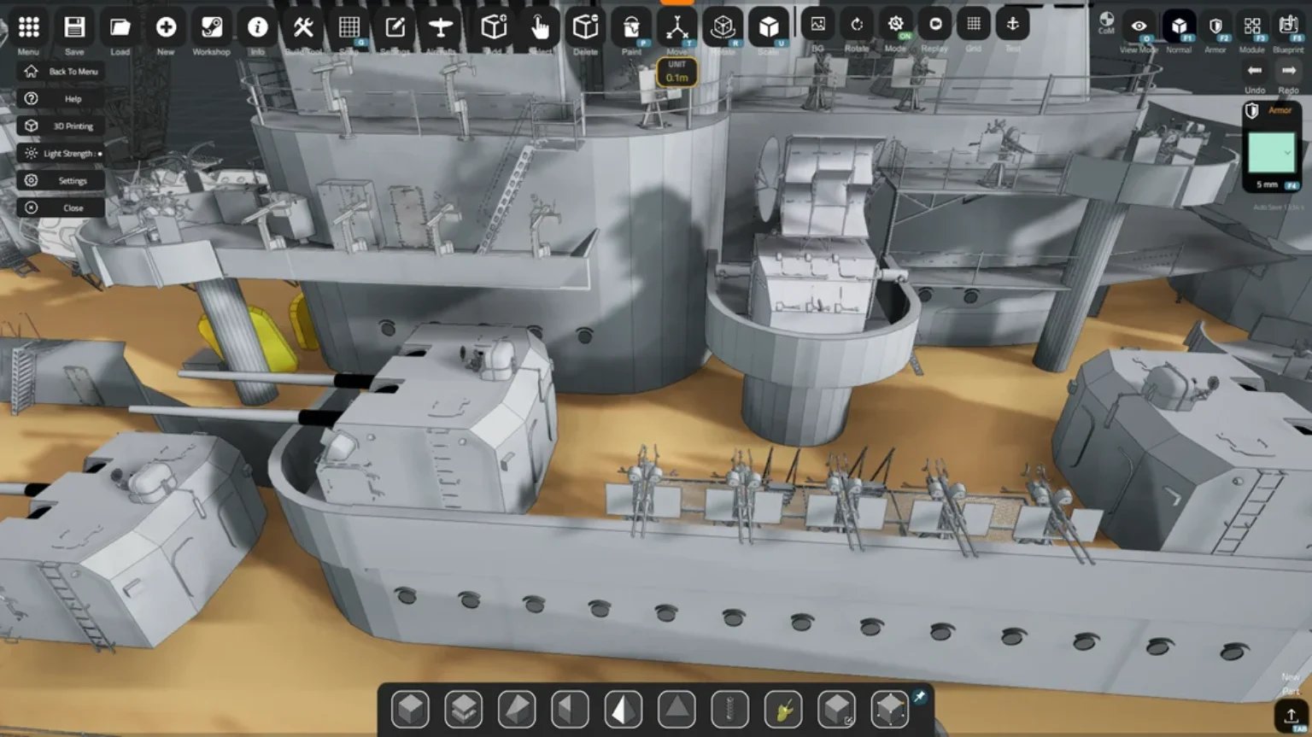This screenshot has width=1312, height=737.
Task: Pick the pyramid shape from part bar
Action: tap(676, 709)
